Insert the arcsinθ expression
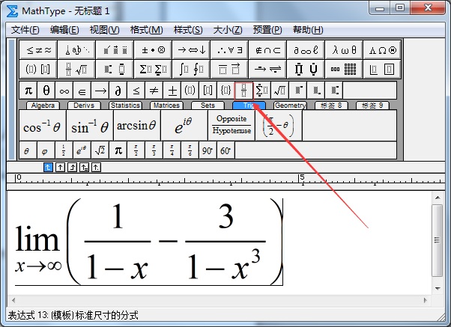 tap(137, 126)
